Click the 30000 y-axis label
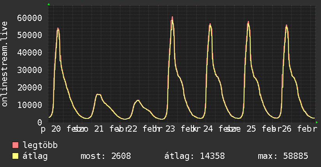Viewport: 321px width, 167px height. click(x=30, y=70)
